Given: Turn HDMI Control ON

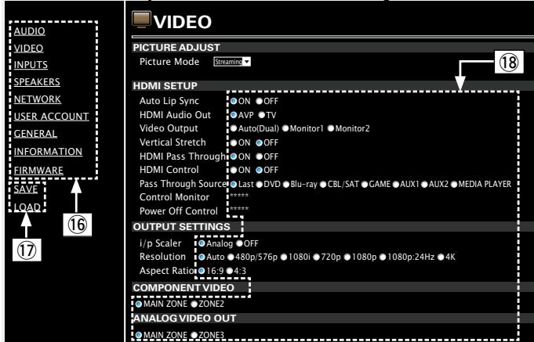Looking at the screenshot, I should coord(234,170).
